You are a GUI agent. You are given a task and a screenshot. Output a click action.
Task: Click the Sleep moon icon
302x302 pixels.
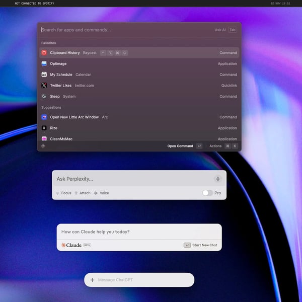pos(44,96)
